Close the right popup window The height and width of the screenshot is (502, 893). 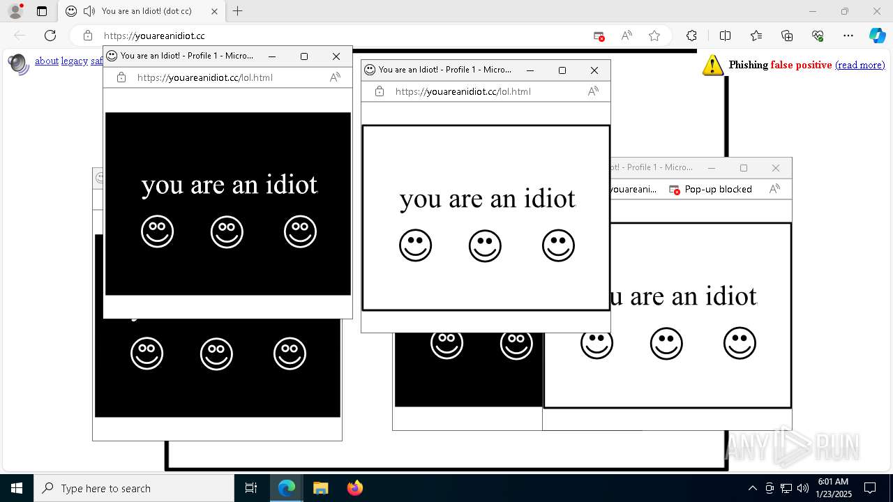tap(776, 168)
